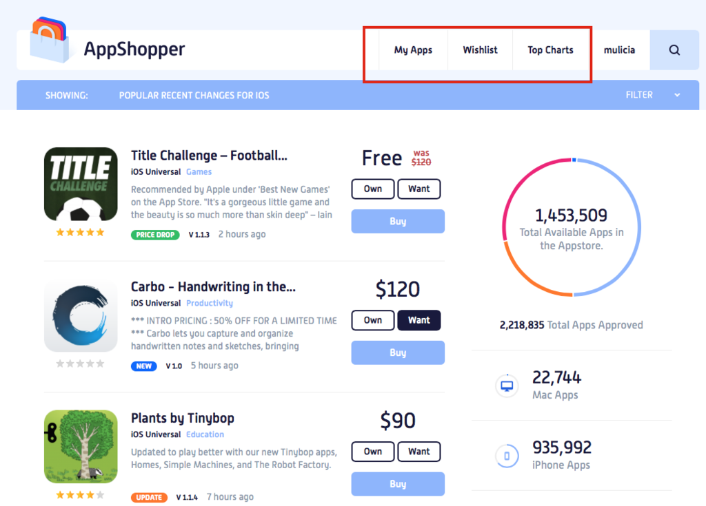This screenshot has height=506, width=706.
Task: Click the star rating under Title Challenge
Action: pos(80,232)
